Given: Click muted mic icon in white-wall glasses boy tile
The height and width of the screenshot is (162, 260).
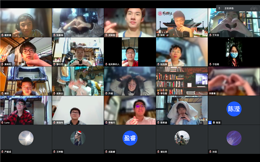Looking at the screenshot, I should [54, 123].
